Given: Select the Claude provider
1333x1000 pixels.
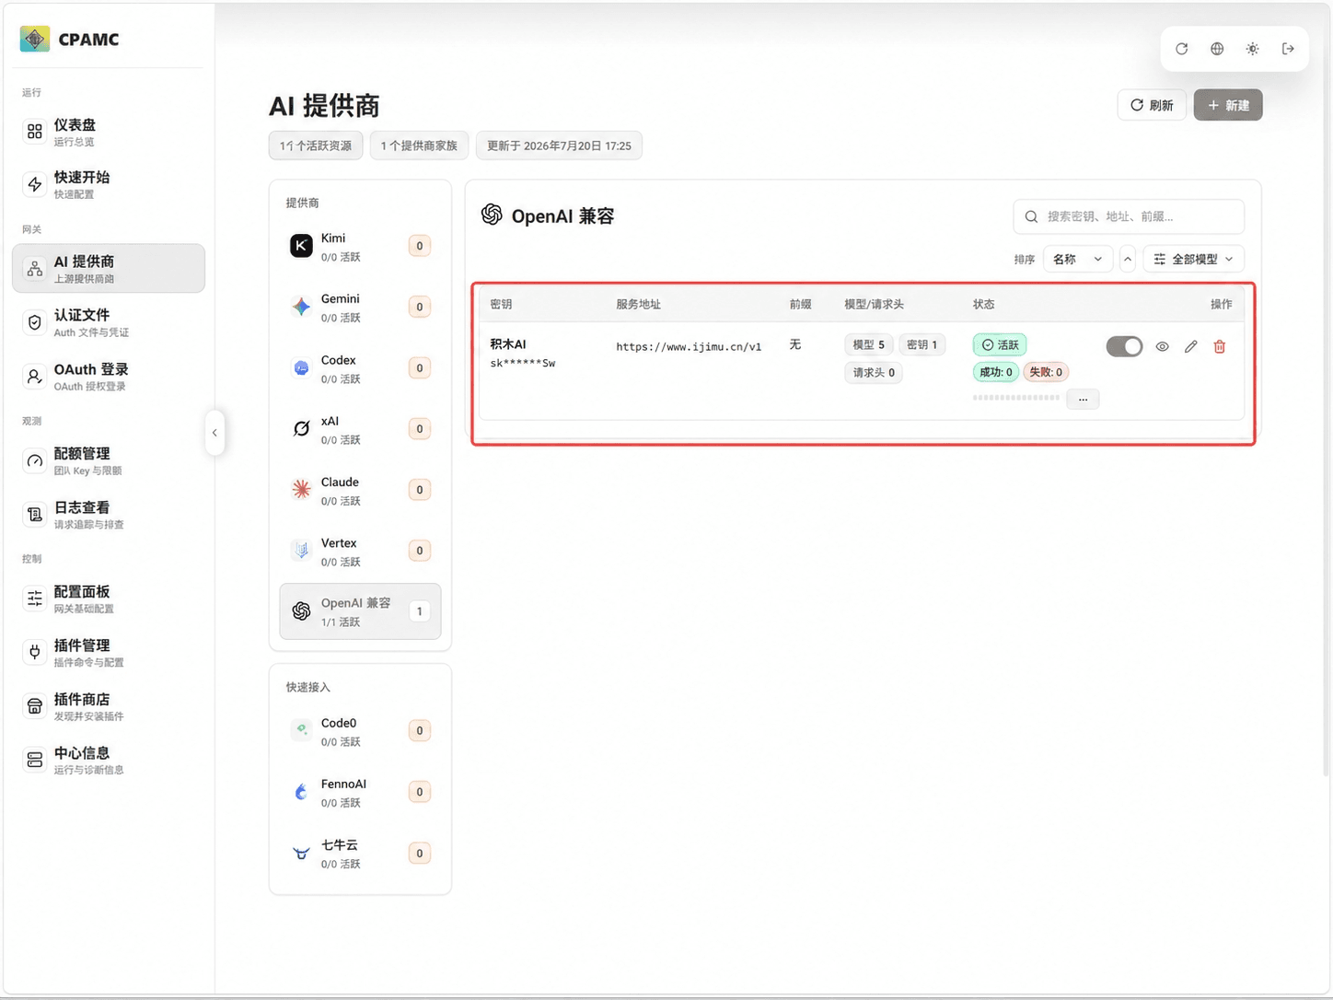Looking at the screenshot, I should pyautogui.click(x=360, y=490).
